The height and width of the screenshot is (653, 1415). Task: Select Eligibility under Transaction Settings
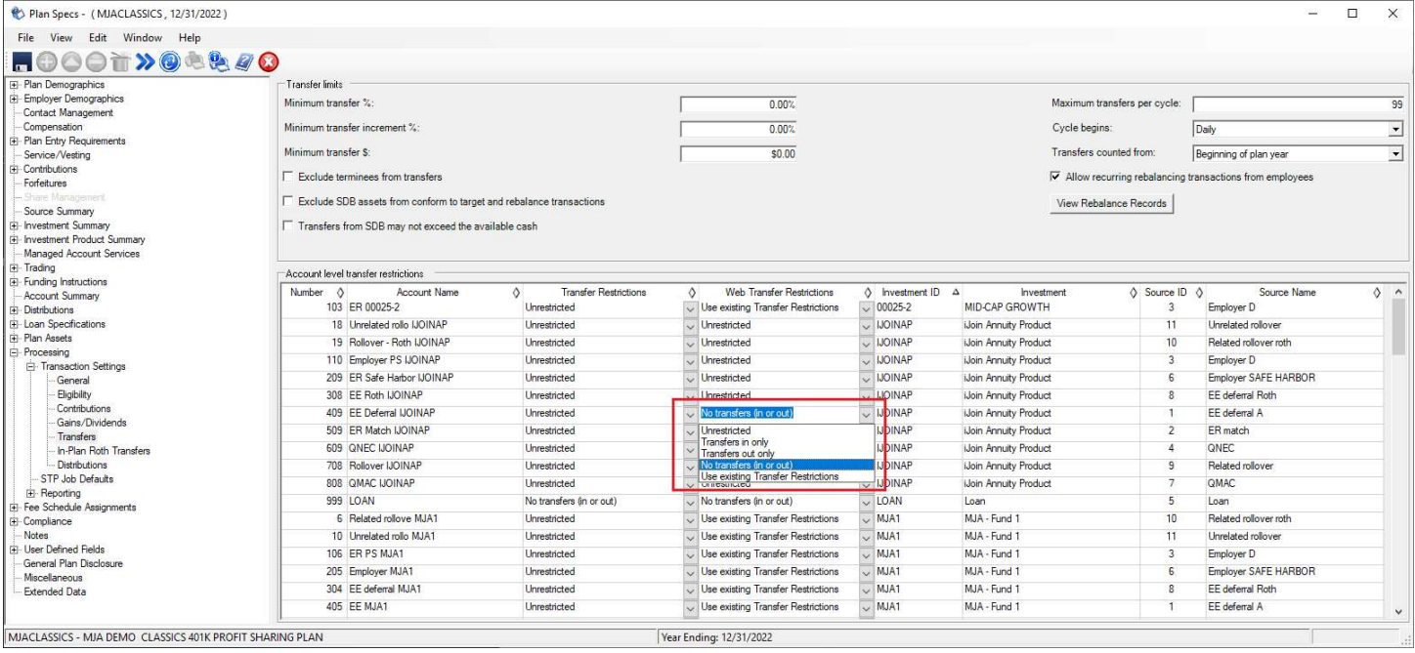point(74,394)
